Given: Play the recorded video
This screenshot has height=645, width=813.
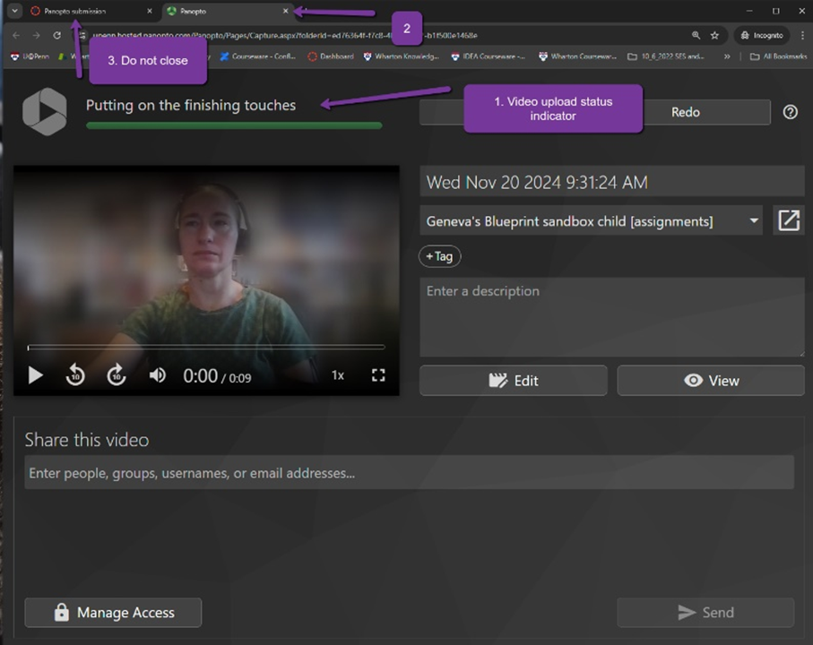Looking at the screenshot, I should pyautogui.click(x=36, y=375).
